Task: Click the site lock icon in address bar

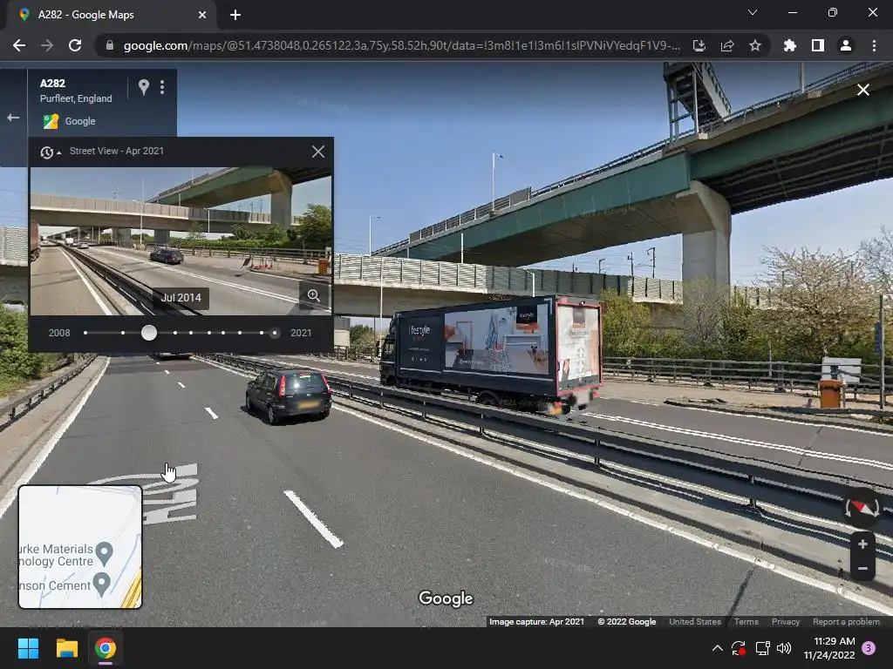Action: [x=110, y=45]
